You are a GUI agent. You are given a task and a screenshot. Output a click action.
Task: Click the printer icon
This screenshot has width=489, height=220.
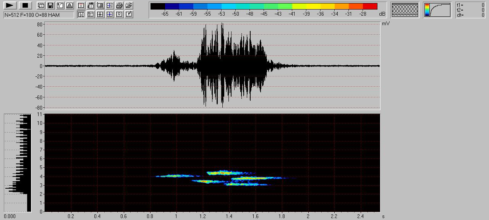point(119,5)
